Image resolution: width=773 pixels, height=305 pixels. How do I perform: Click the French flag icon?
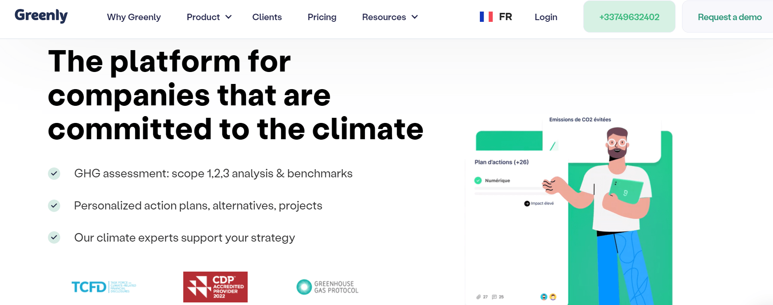[486, 16]
